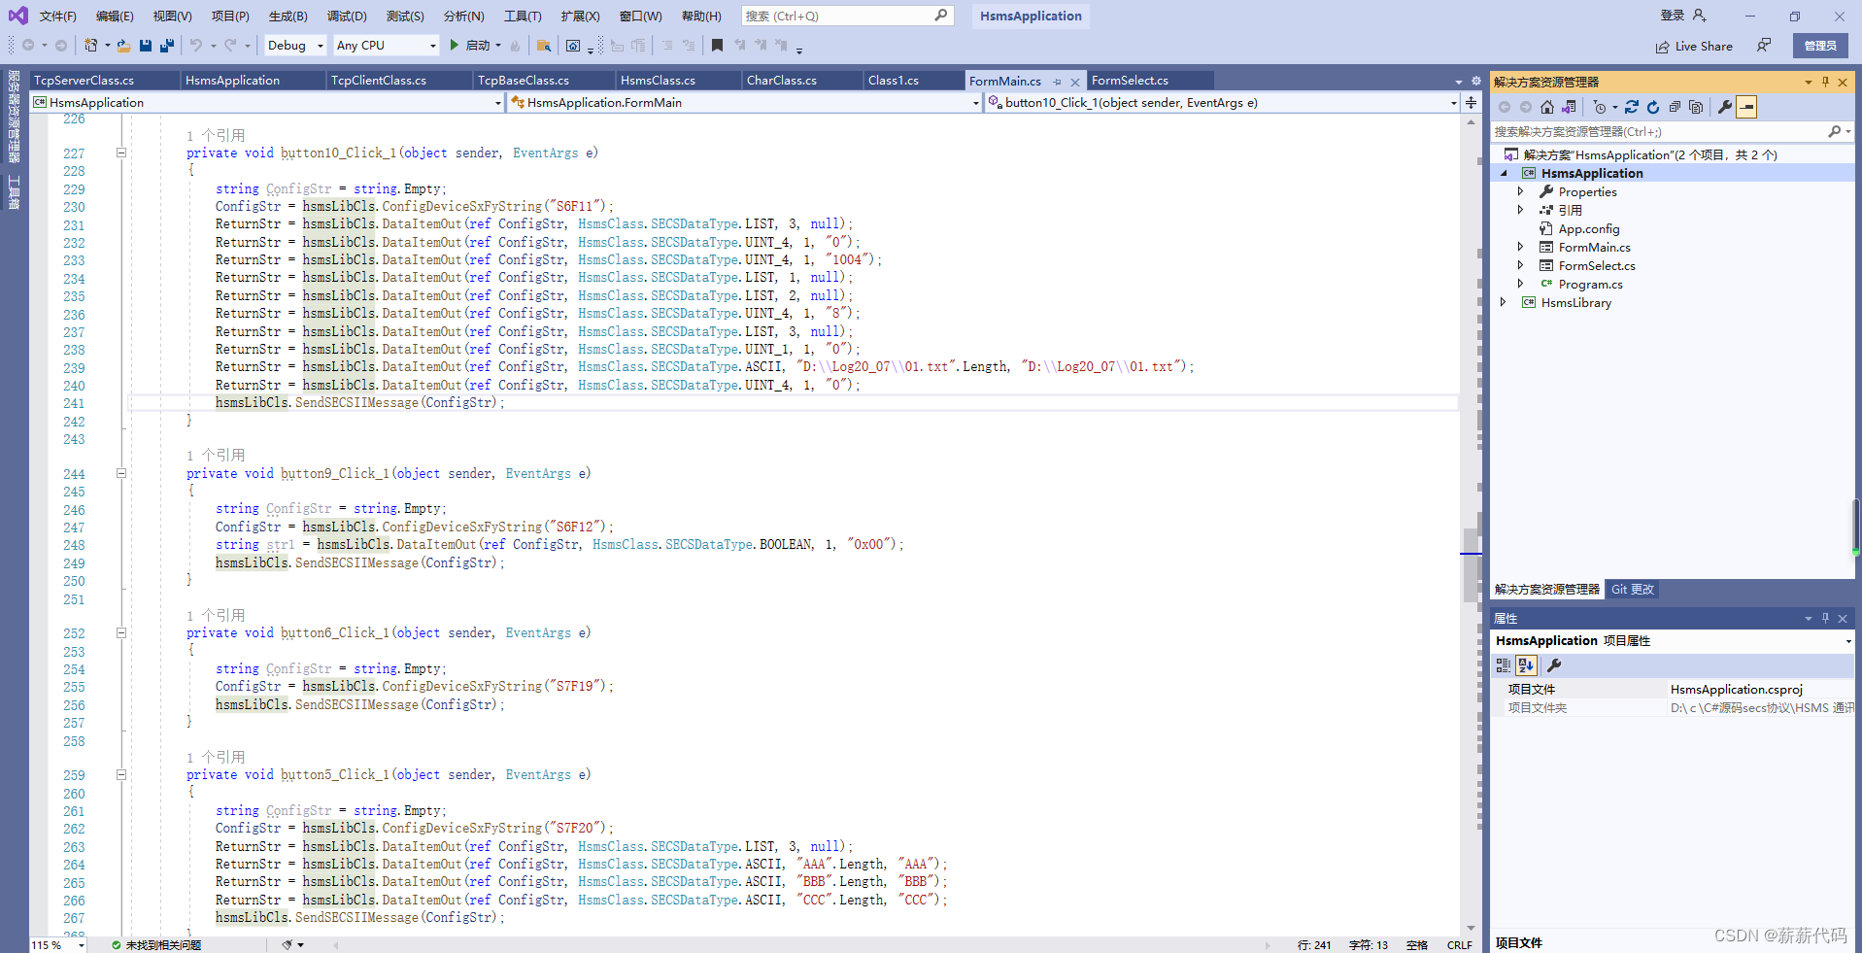Collapse button5_Click_1 method outlining toggle
The height and width of the screenshot is (953, 1862).
[x=121, y=774]
